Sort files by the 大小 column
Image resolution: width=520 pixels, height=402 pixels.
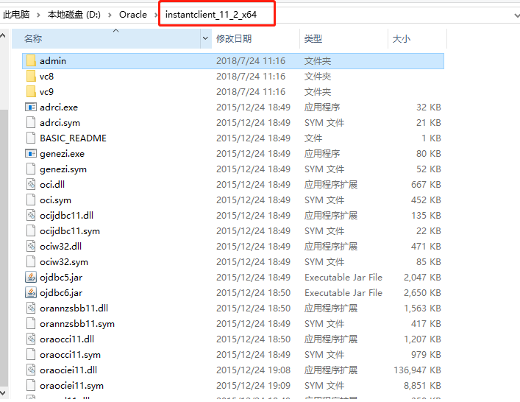(417, 38)
